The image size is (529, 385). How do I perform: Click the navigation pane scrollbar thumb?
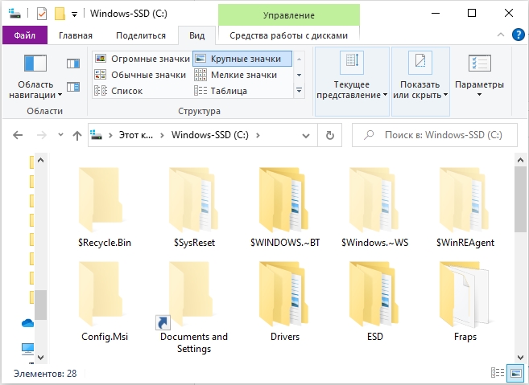tap(40, 305)
